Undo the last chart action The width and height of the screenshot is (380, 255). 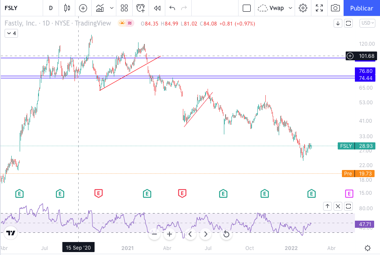click(x=172, y=8)
